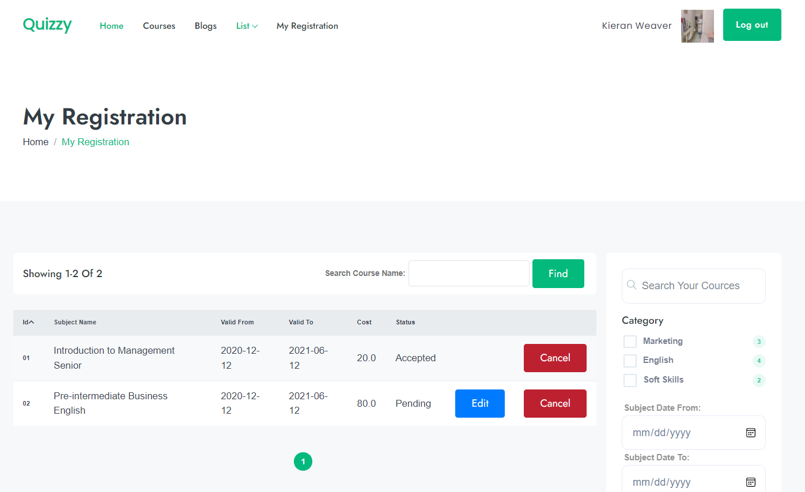Open the mm/dd/yyyy Subject Date To field
This screenshot has width=805, height=492.
click(680, 482)
